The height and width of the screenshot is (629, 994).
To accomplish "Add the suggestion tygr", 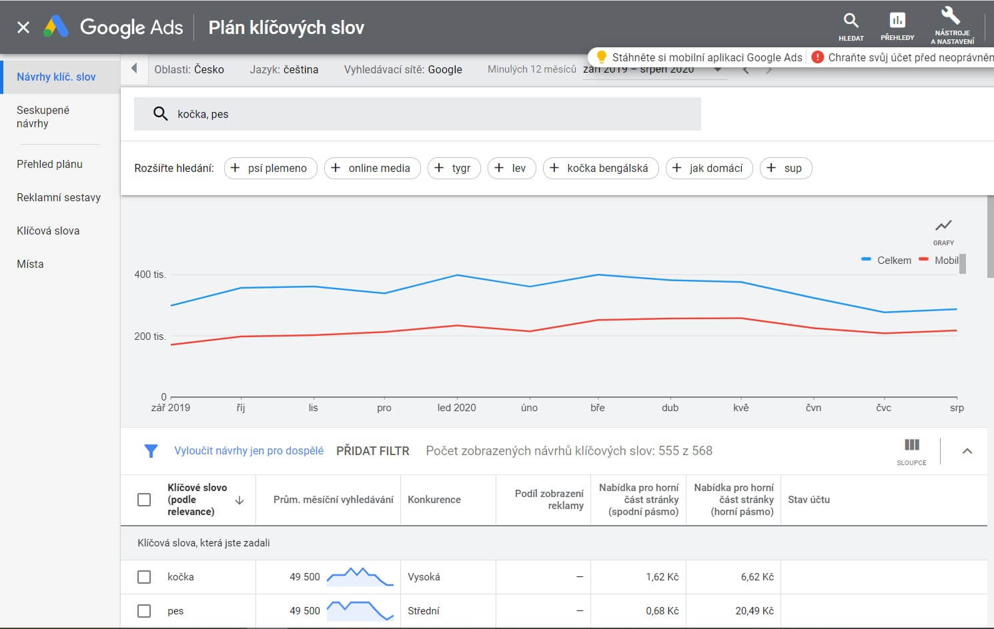I will tap(454, 168).
